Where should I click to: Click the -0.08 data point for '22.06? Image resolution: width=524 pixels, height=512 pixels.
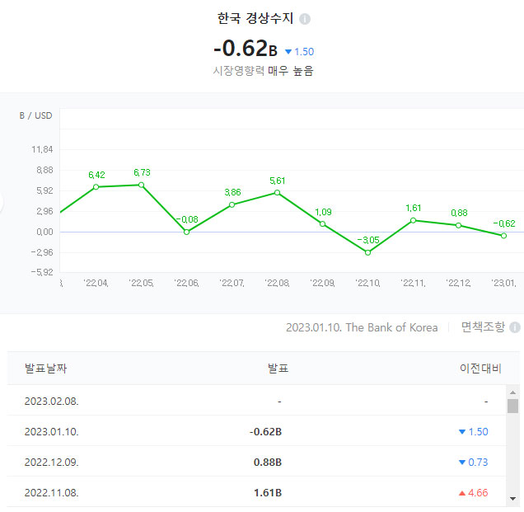pyautogui.click(x=187, y=232)
